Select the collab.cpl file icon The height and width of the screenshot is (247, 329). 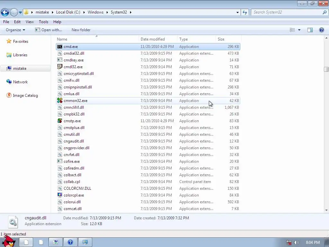click(x=60, y=182)
